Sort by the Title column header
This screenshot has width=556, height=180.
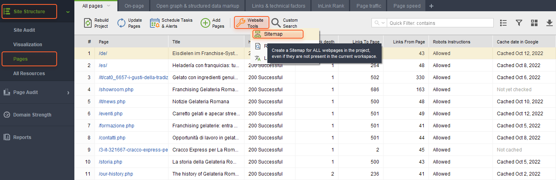[206, 42]
